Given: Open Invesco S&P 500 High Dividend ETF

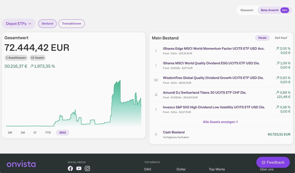Looking at the screenshot, I should pos(214,107).
